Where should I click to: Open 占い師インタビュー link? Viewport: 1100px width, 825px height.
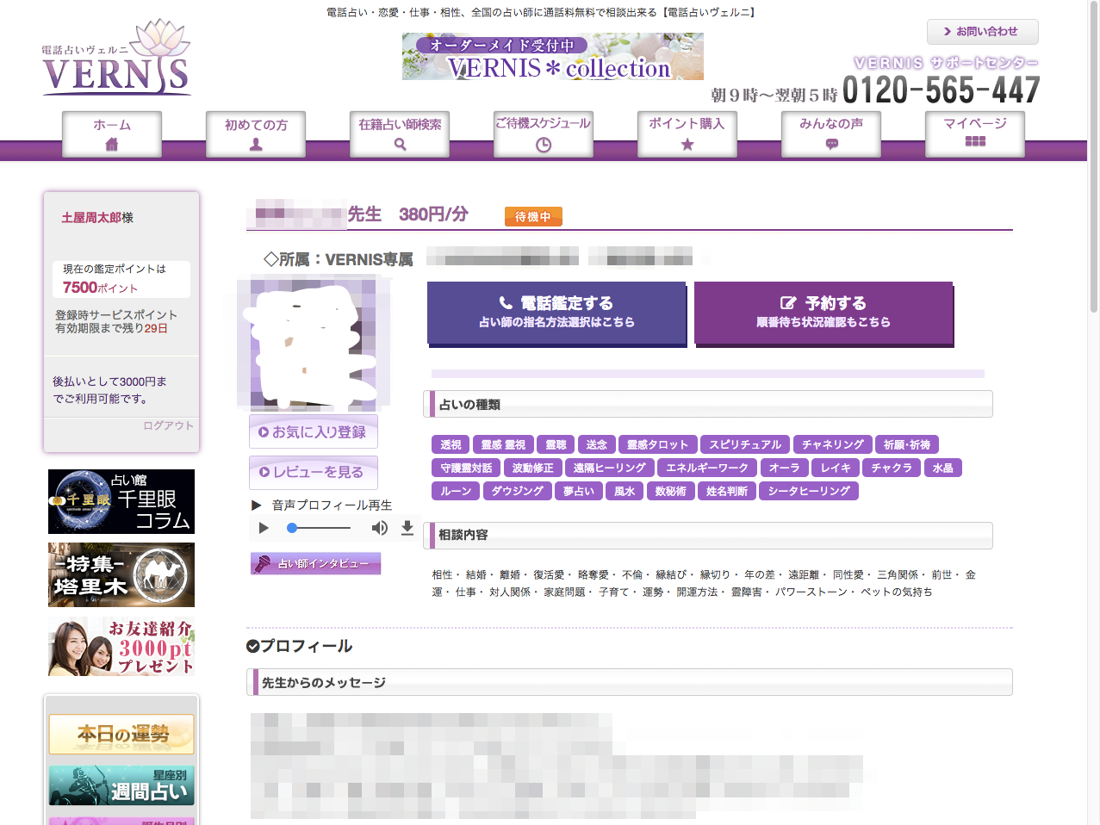[x=315, y=564]
